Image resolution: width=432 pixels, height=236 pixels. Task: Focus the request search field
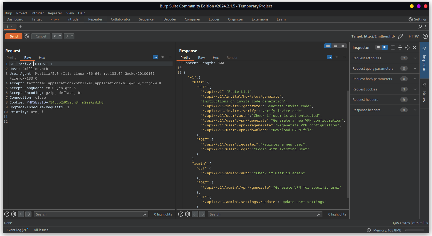tap(91, 214)
